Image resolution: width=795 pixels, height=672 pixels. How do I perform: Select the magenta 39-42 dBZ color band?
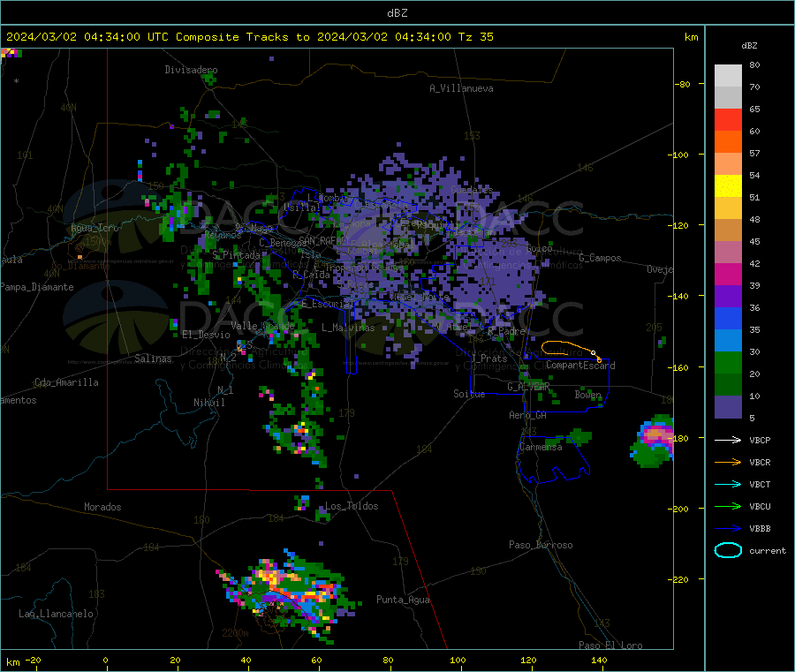click(728, 274)
